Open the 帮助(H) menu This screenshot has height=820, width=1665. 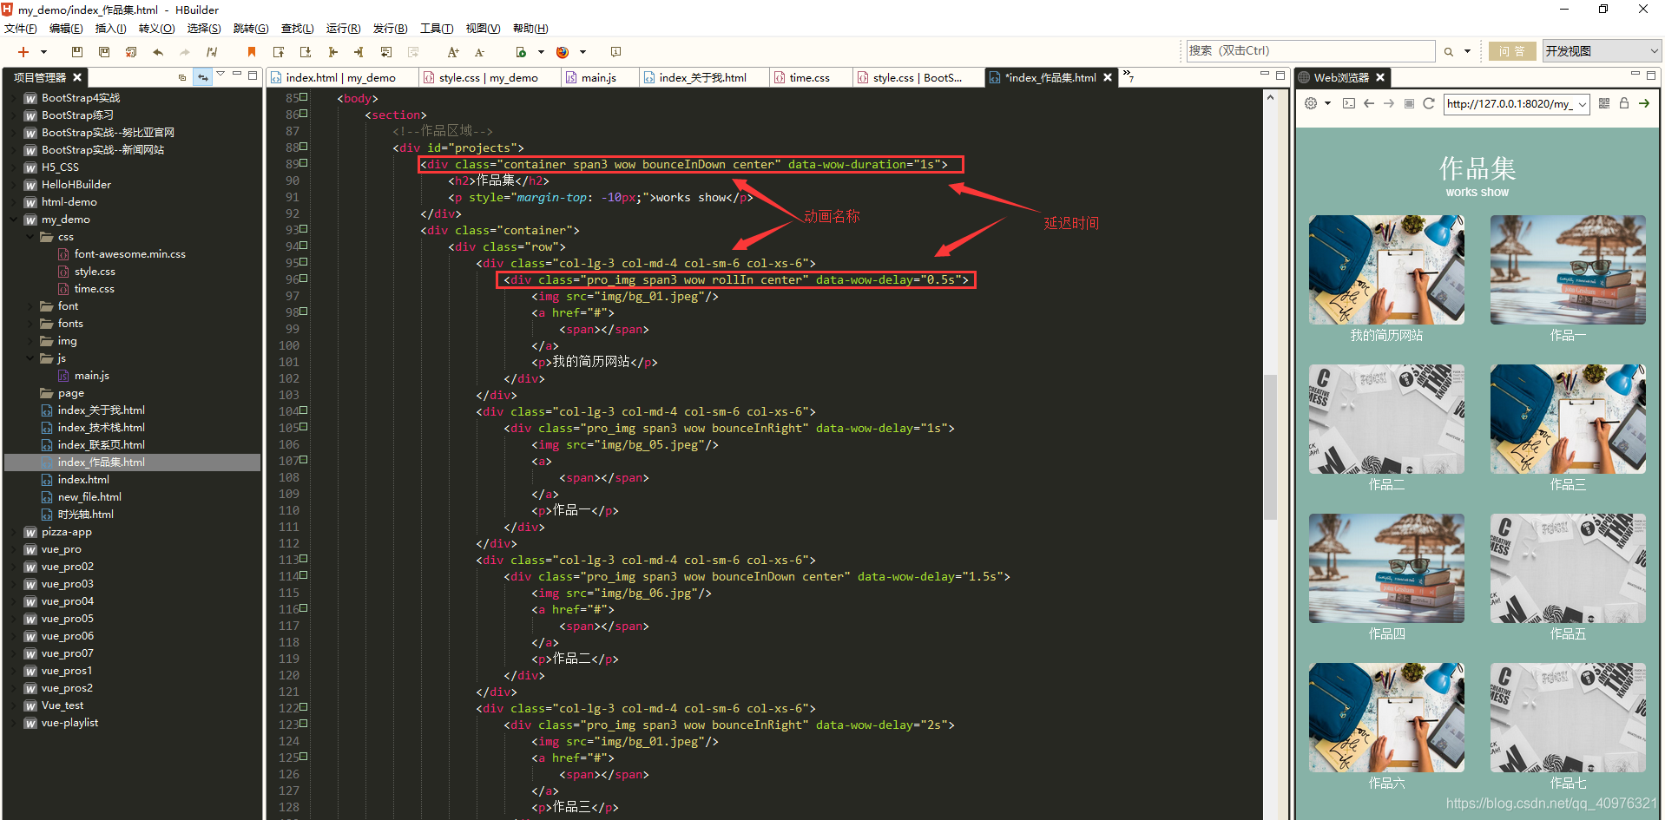(x=530, y=29)
